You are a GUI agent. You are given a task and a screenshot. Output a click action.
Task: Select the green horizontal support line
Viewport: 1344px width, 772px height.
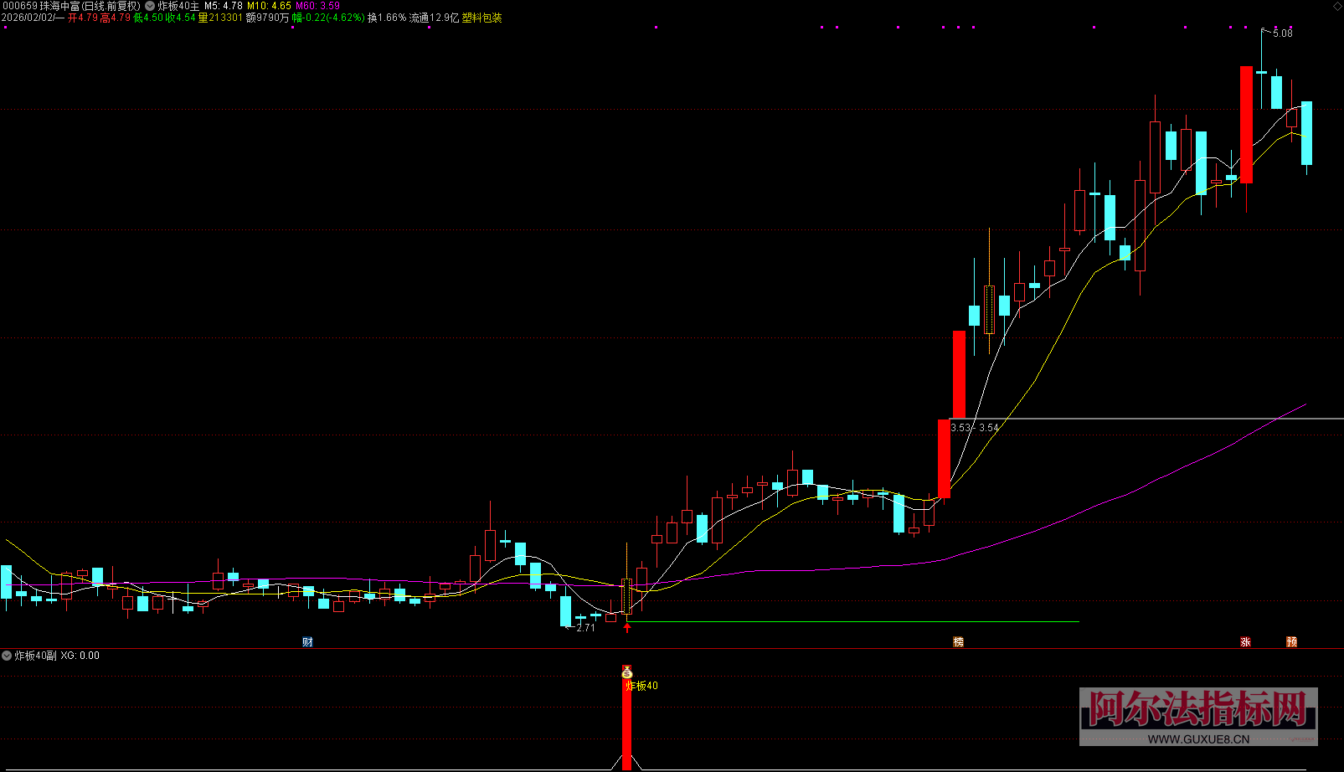click(x=852, y=622)
